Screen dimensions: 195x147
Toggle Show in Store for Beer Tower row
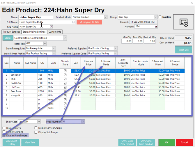(x=65, y=91)
